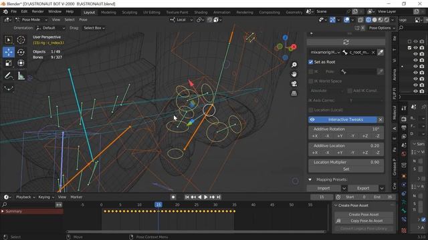Click the red X axis on navigation gizmo
428x240 pixels.
[x=294, y=47]
